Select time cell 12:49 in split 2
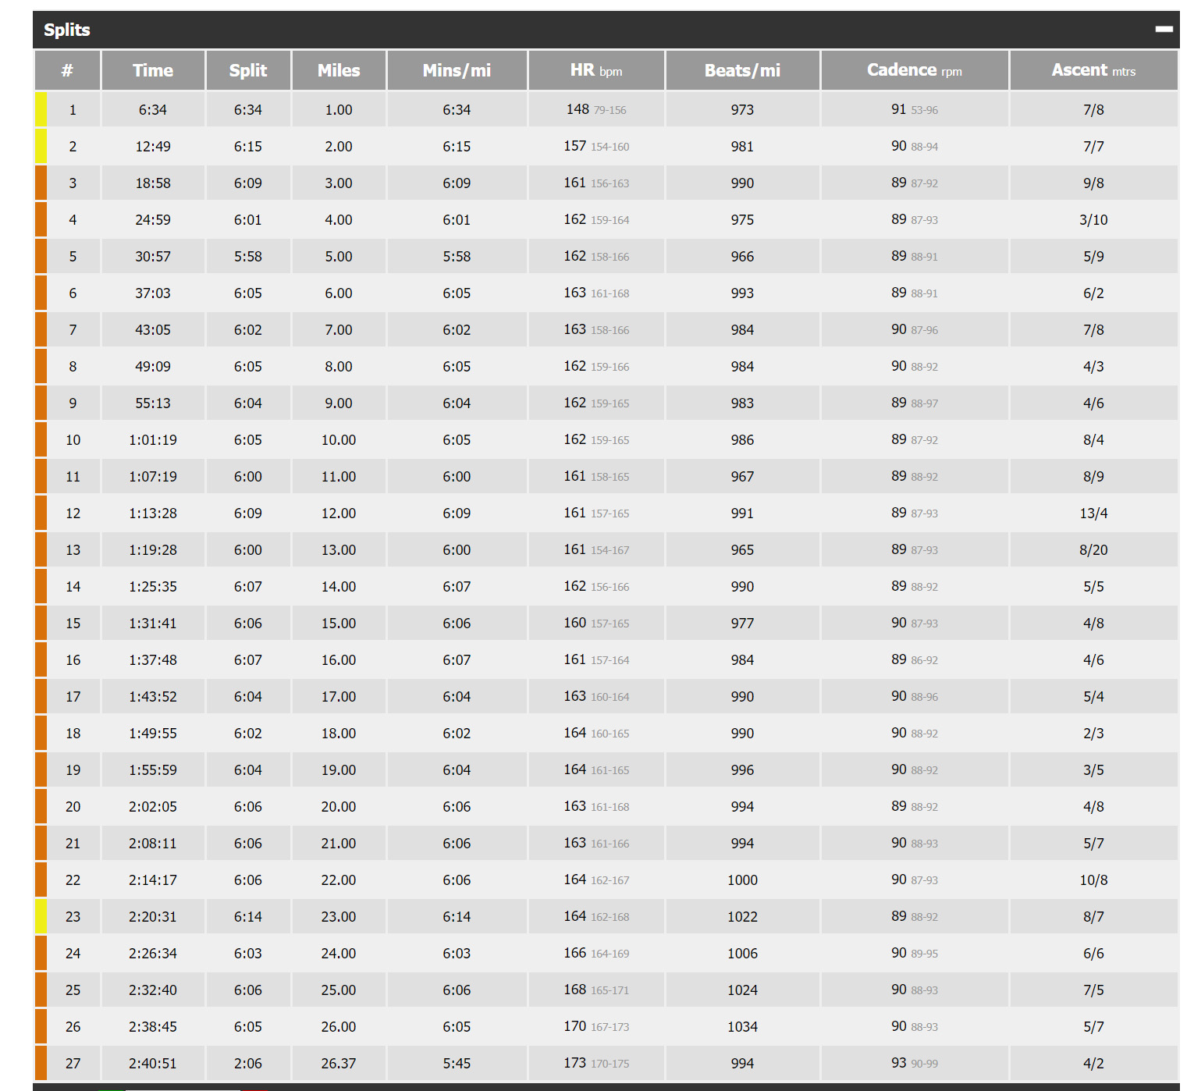This screenshot has width=1194, height=1091. [x=153, y=147]
